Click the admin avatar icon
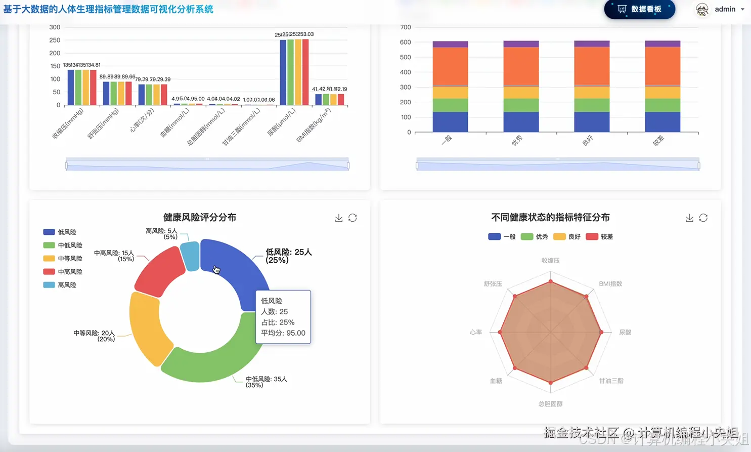 [702, 10]
